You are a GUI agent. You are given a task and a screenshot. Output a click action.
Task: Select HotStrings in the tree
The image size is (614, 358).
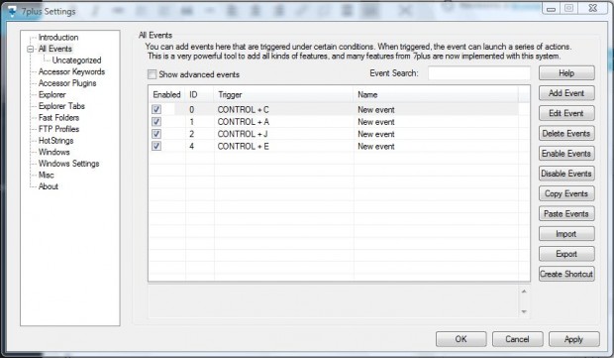[x=56, y=141]
